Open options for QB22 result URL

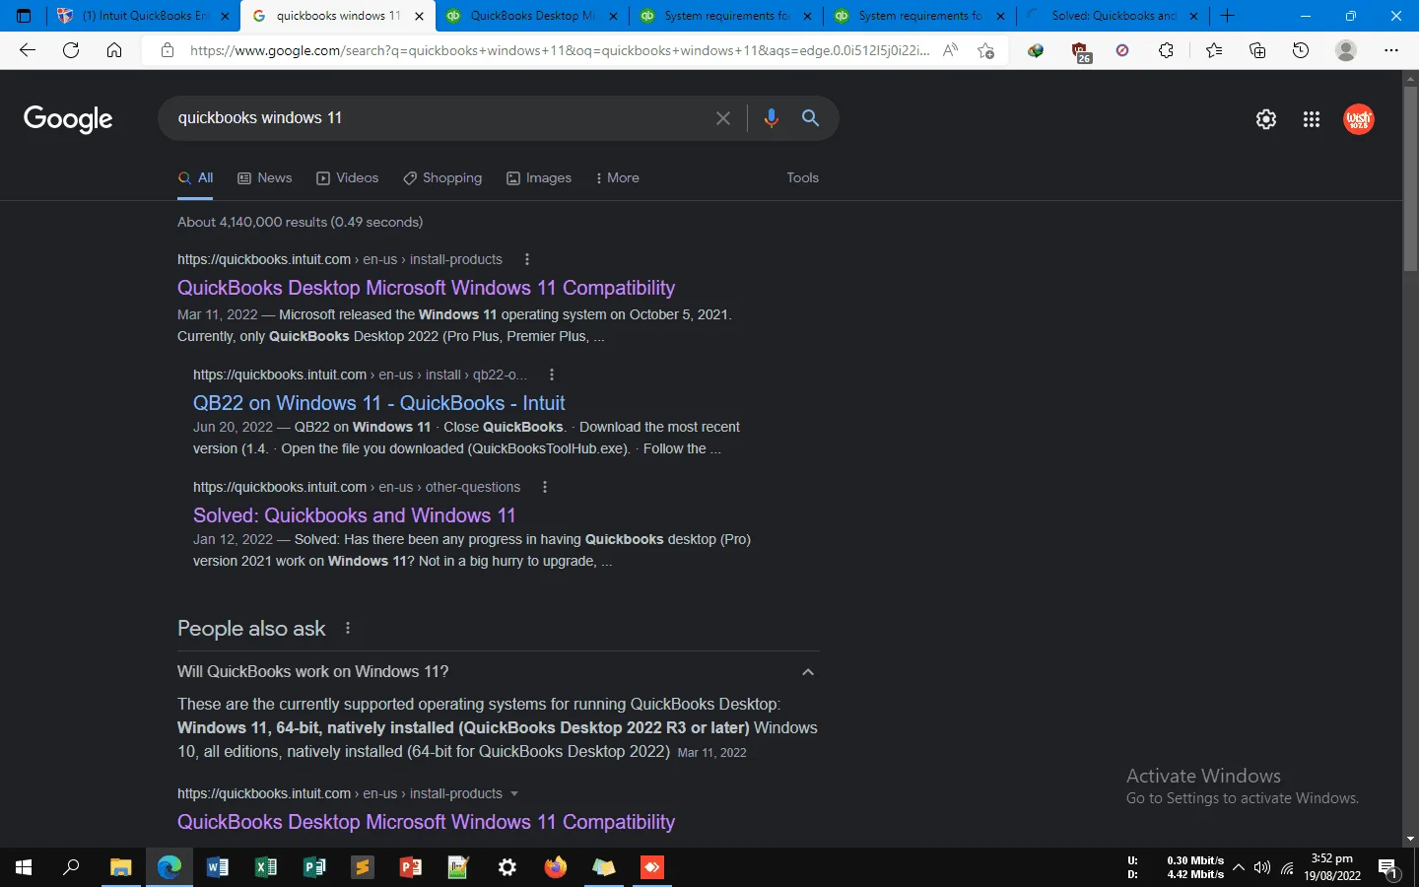click(552, 375)
